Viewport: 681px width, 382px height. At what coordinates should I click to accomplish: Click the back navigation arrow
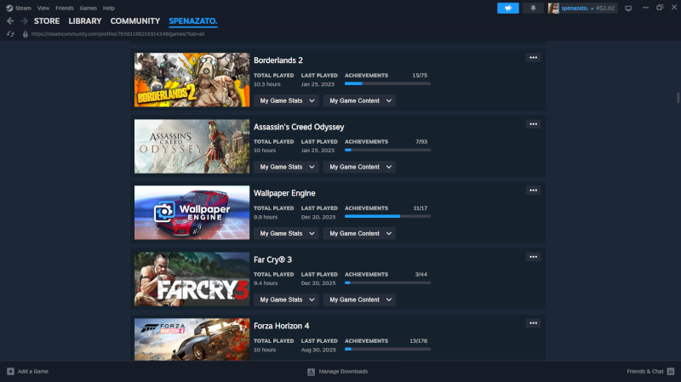10,20
